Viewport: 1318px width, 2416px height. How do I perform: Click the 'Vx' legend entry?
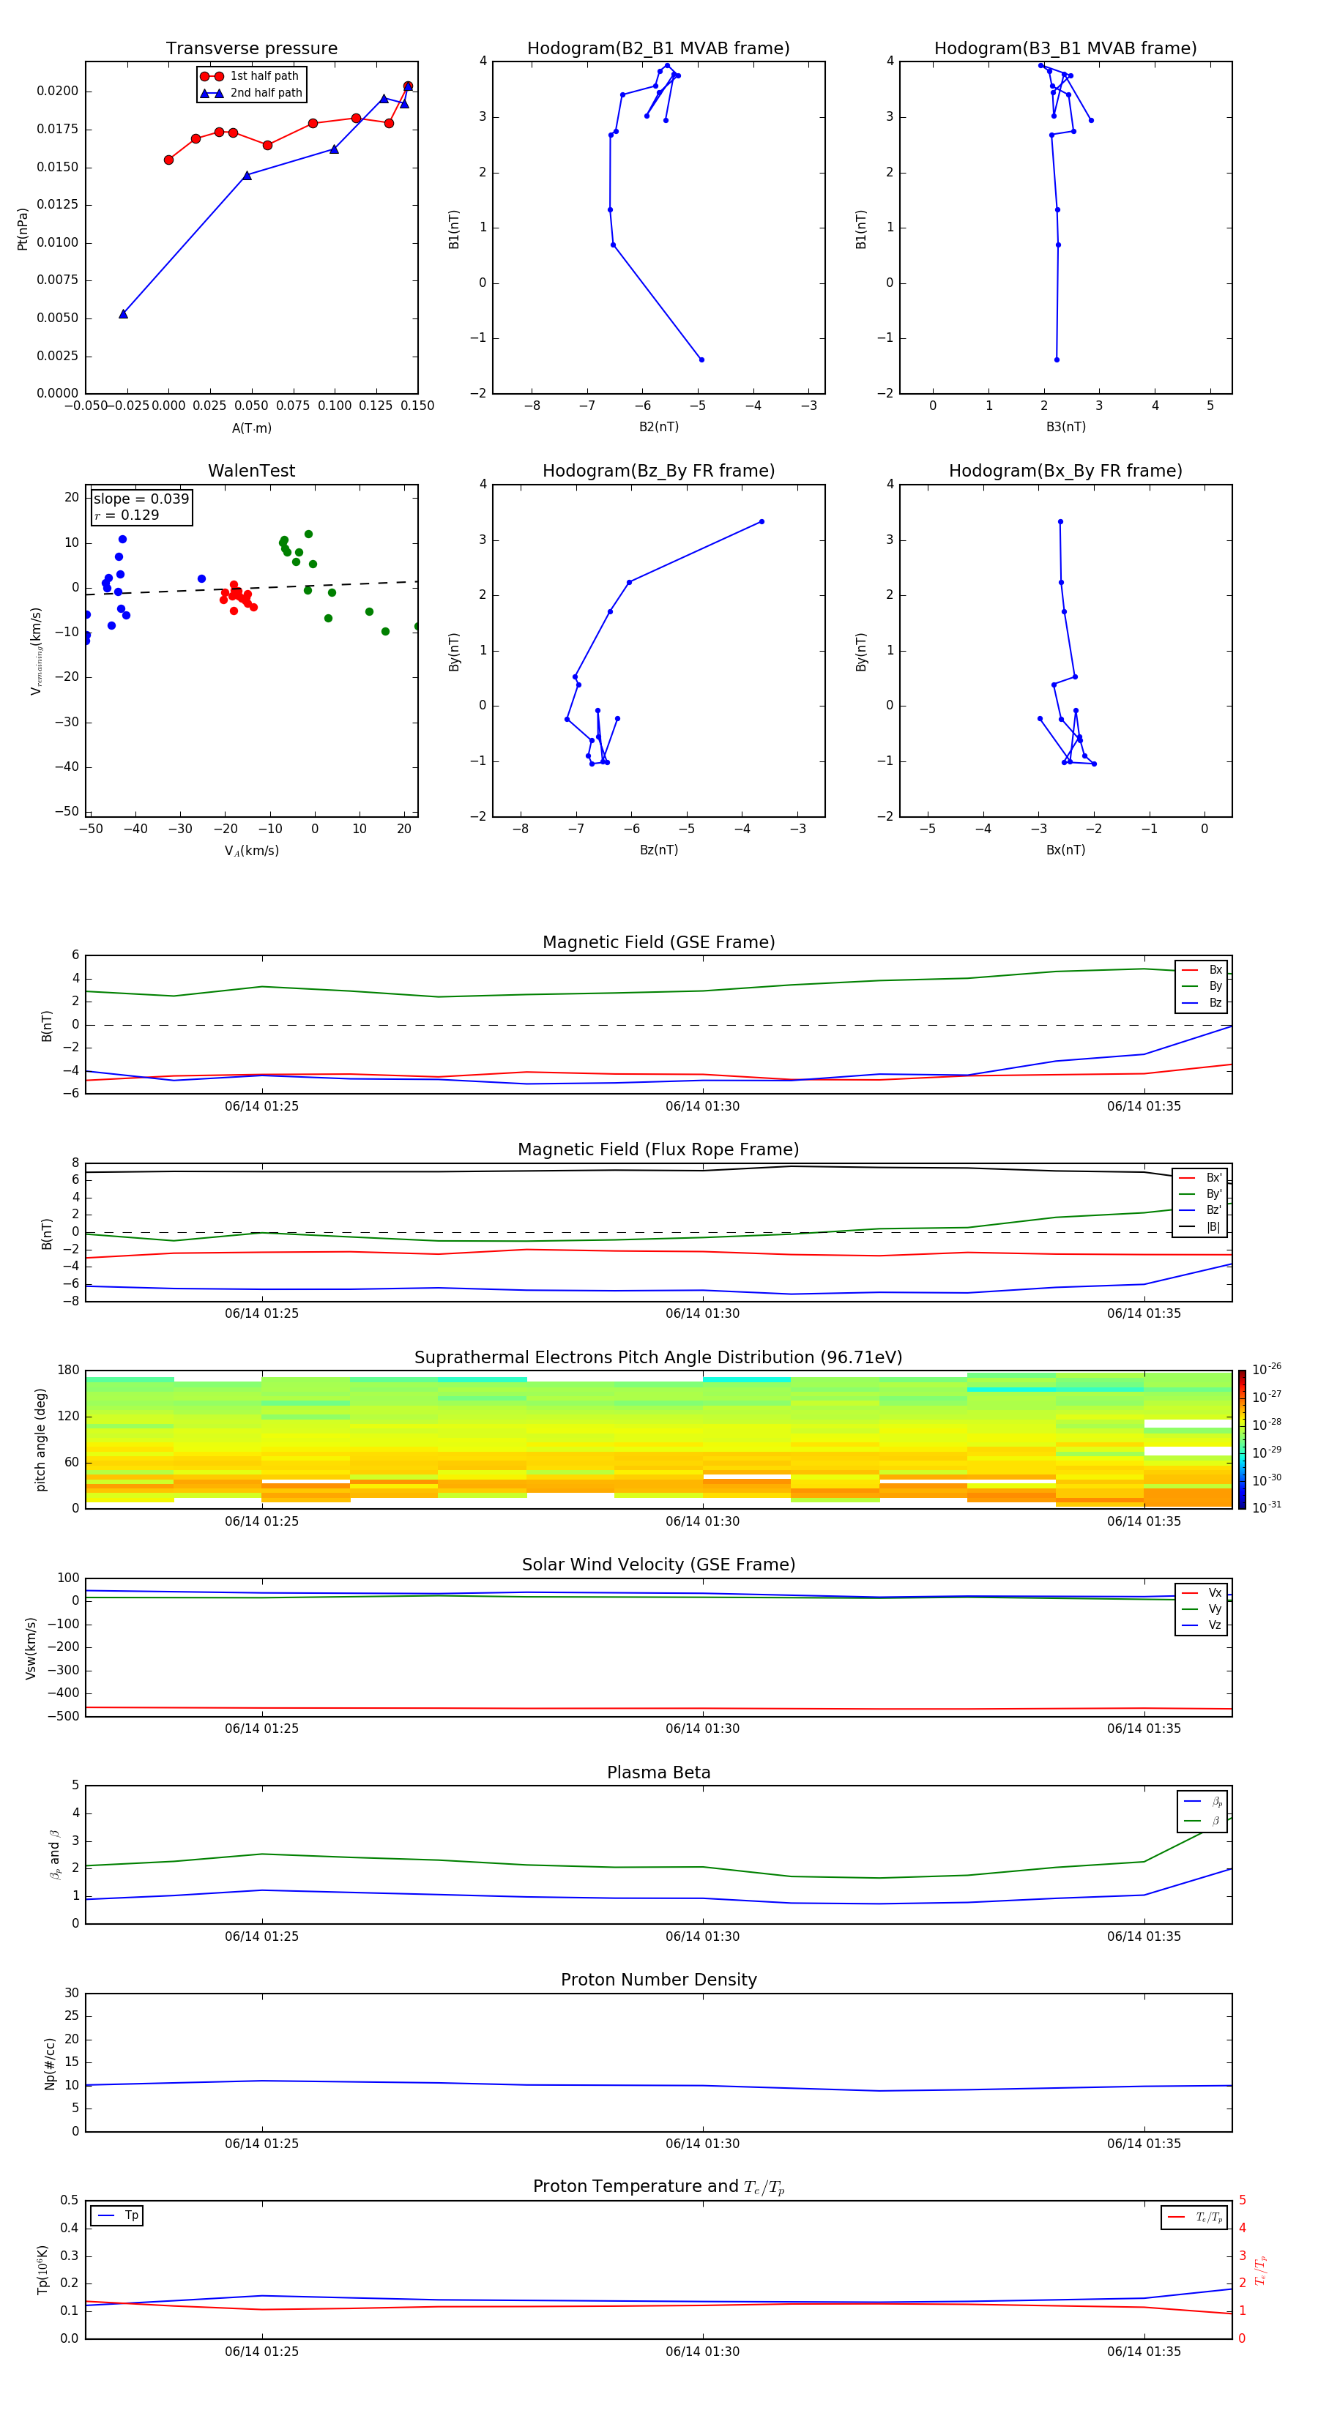click(x=1202, y=1592)
